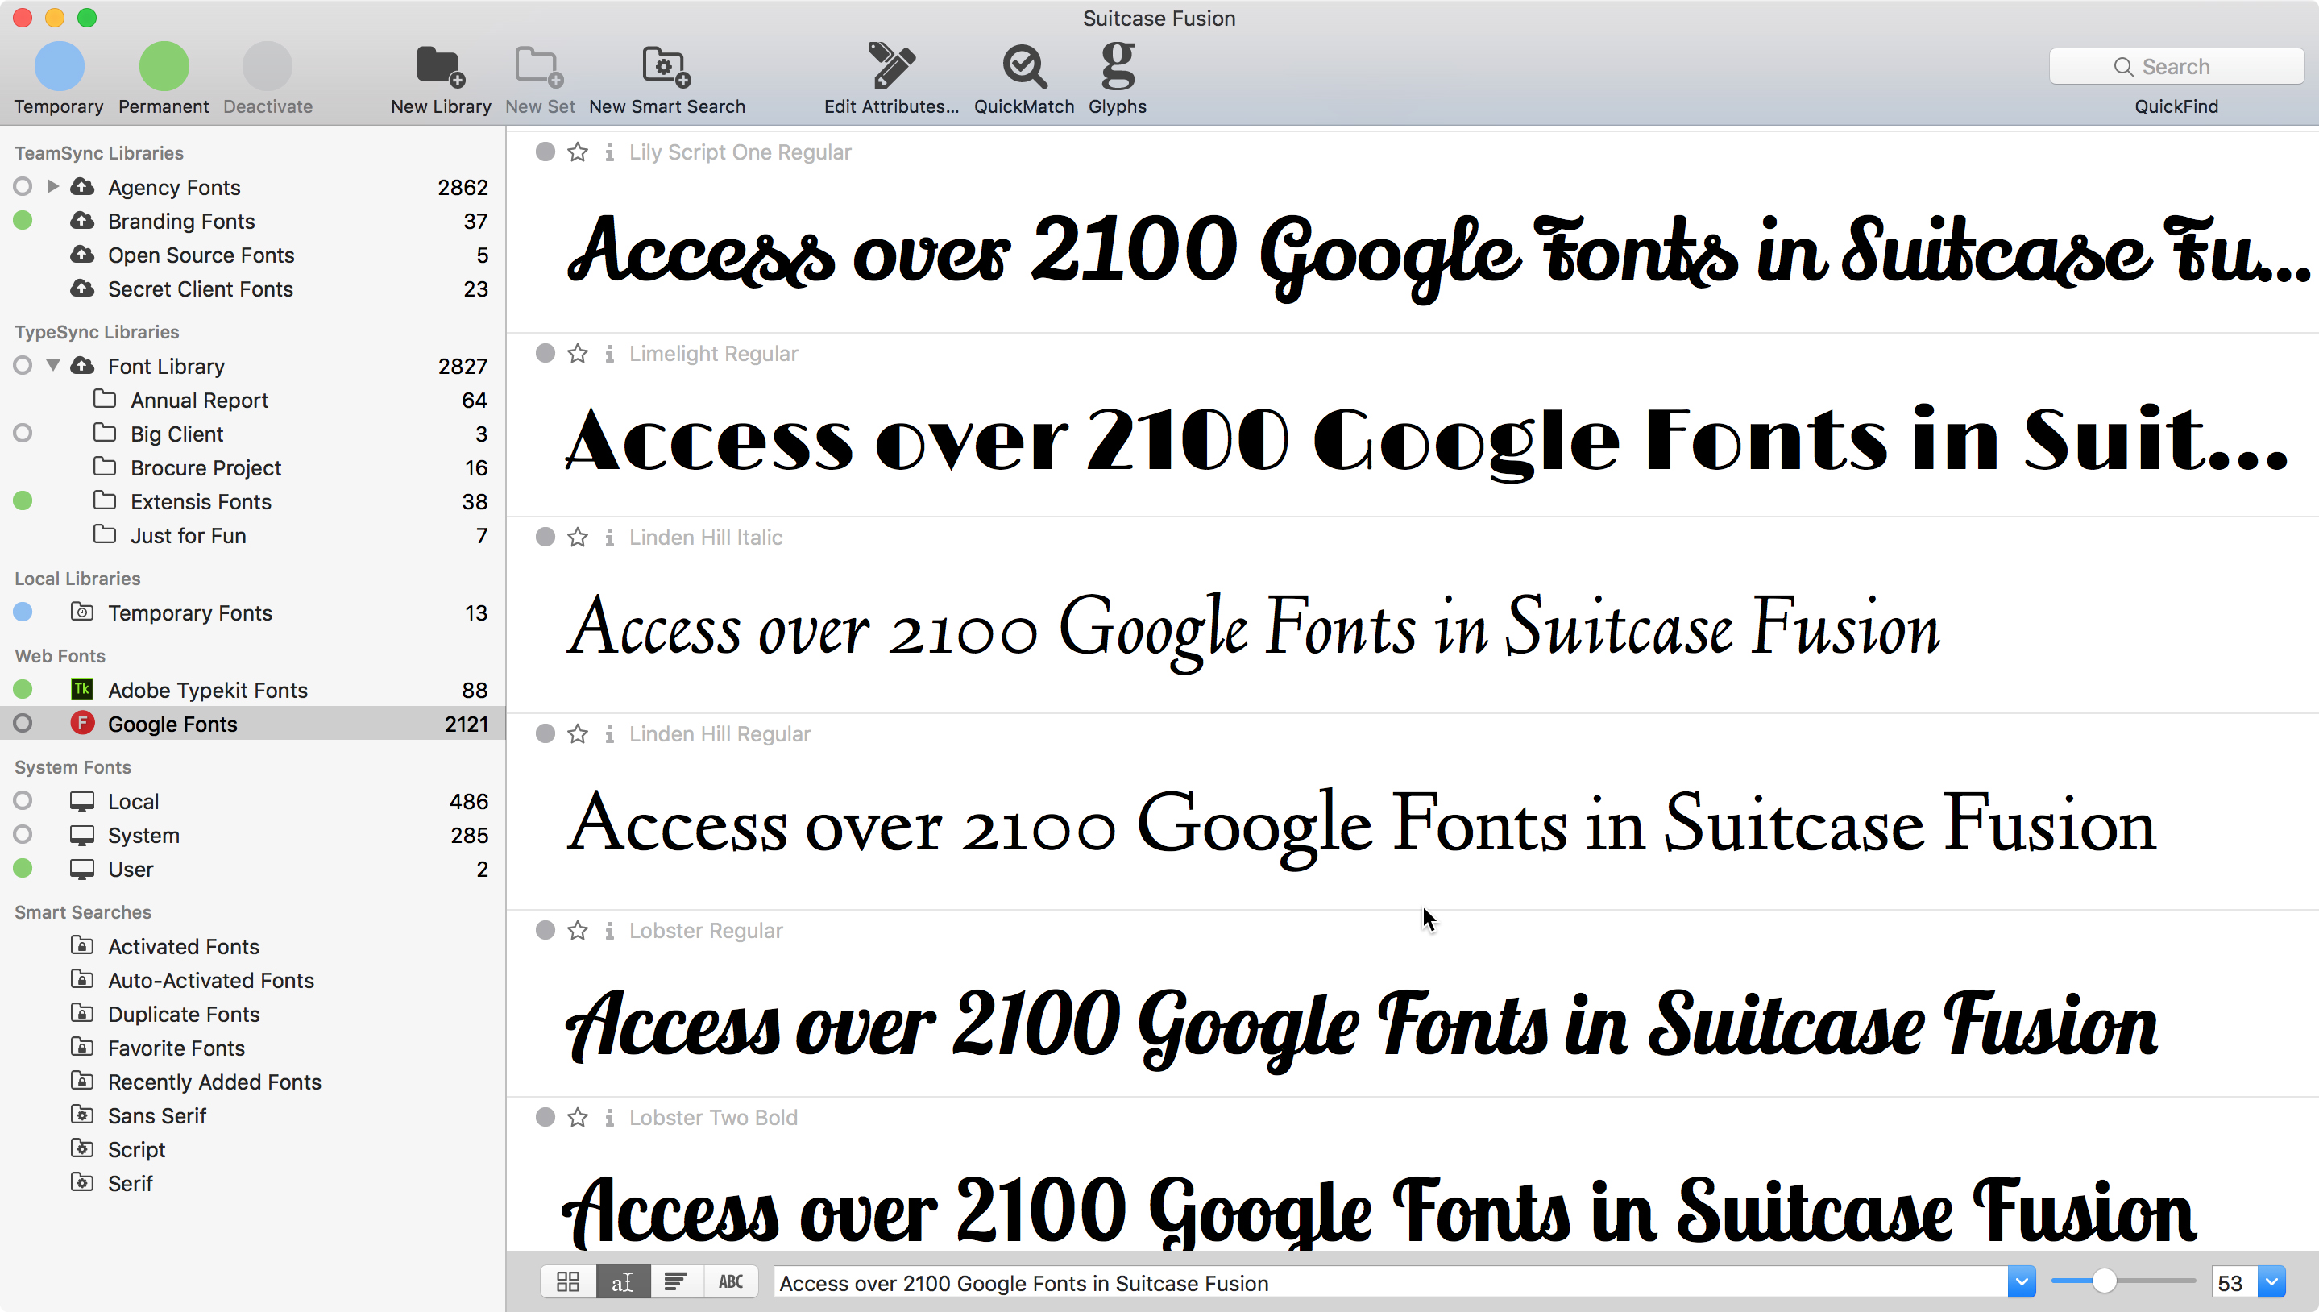Show info for Lobster Regular font
Image resolution: width=2319 pixels, height=1312 pixels.
tap(610, 931)
